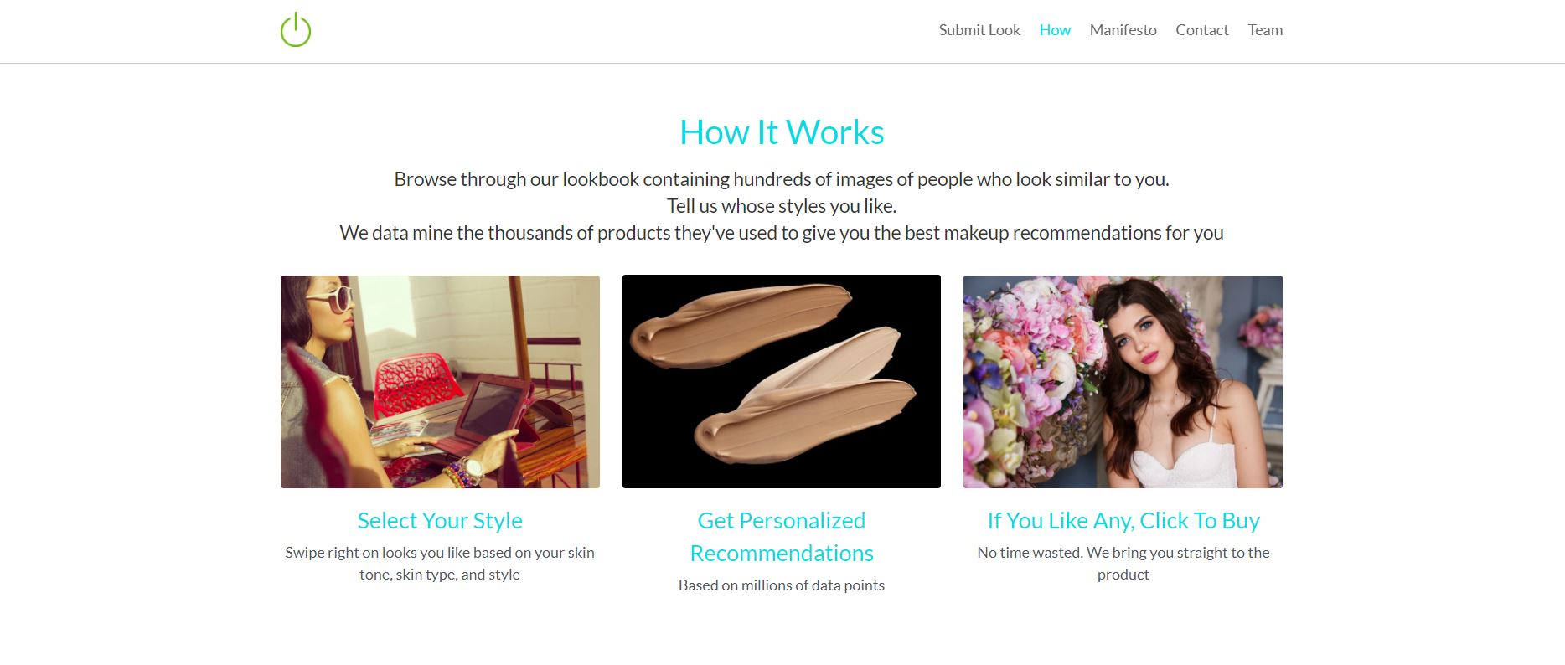This screenshot has height=665, width=1565.
Task: Select the Select Your Style image
Action: pyautogui.click(x=440, y=381)
